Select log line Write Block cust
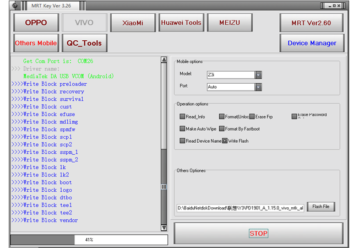358x248 pixels. coord(41,107)
